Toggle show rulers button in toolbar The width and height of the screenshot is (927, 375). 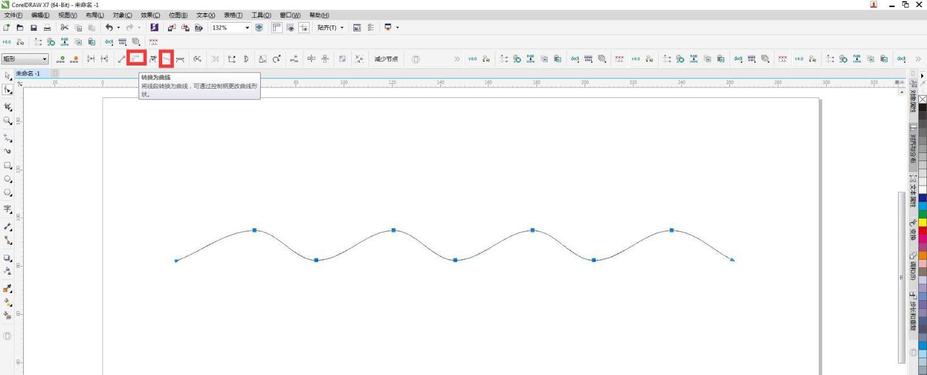coord(276,27)
